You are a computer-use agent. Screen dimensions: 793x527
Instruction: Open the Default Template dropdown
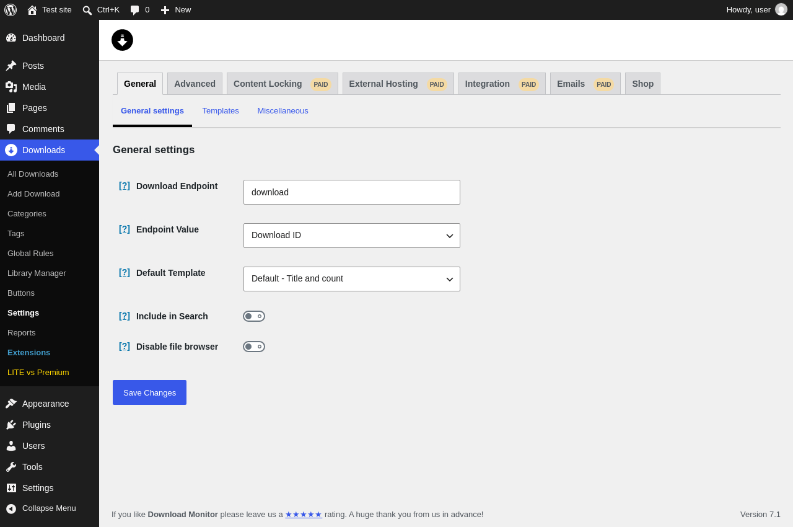click(x=352, y=279)
